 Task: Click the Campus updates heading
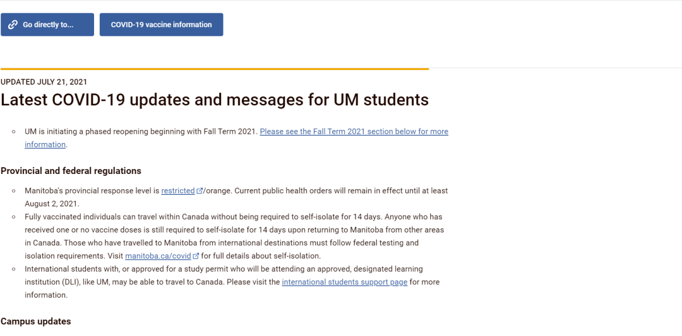35,322
